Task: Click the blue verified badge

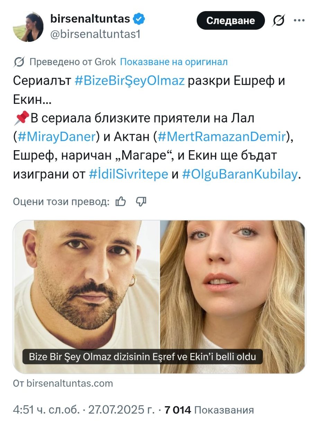Action: (x=140, y=19)
